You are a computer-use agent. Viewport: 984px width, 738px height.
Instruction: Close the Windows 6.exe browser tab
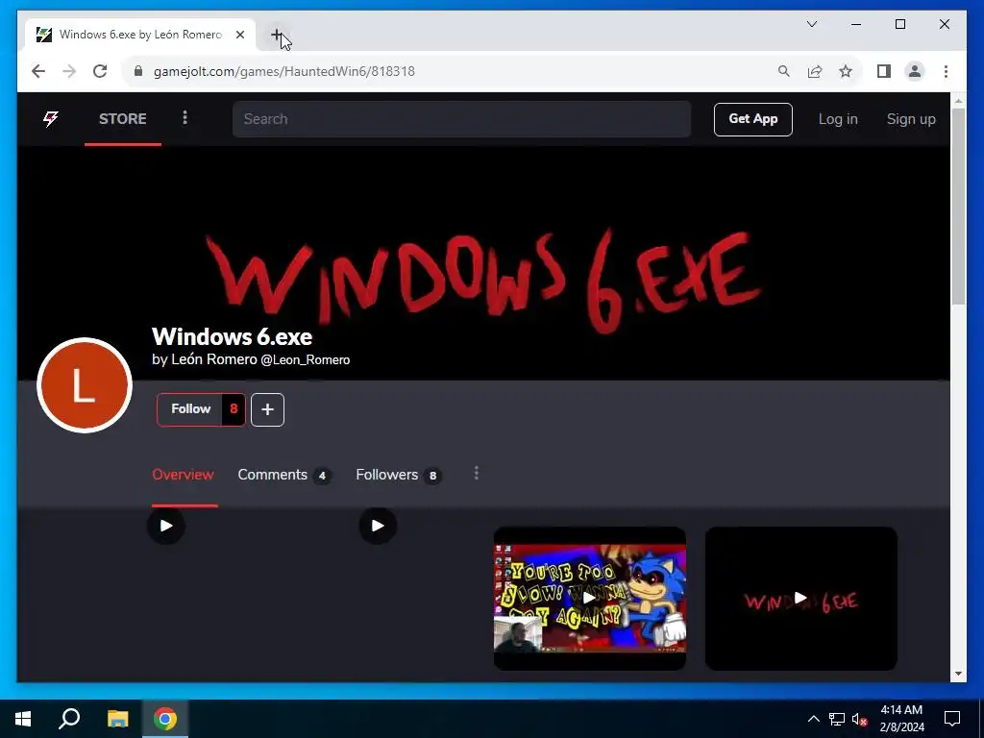click(239, 35)
